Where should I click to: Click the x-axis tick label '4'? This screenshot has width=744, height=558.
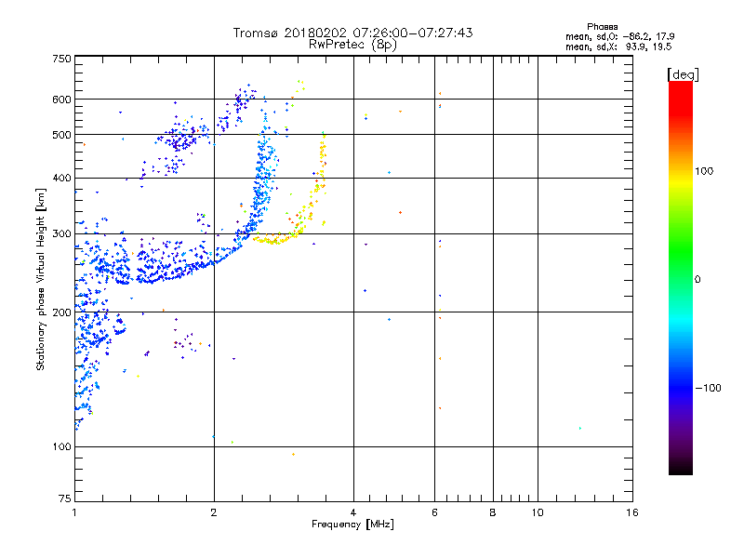coord(353,512)
